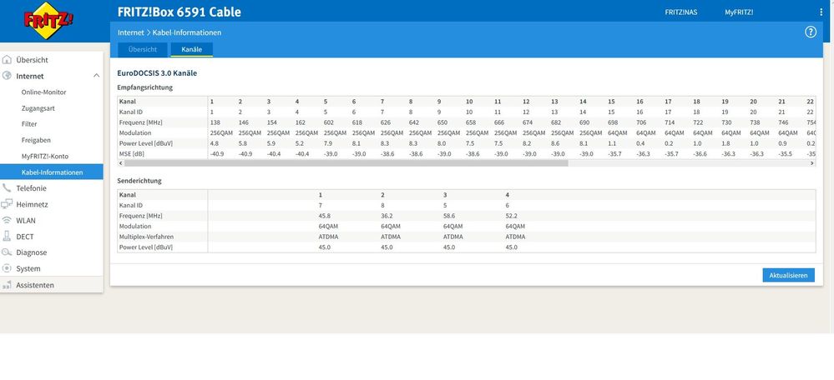834x380 pixels.
Task: Click the Aktualisieren button
Action: click(x=788, y=275)
